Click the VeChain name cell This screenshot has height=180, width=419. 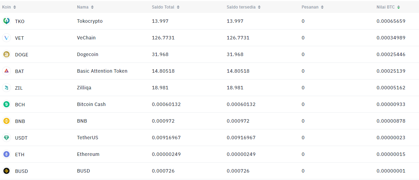(x=86, y=38)
